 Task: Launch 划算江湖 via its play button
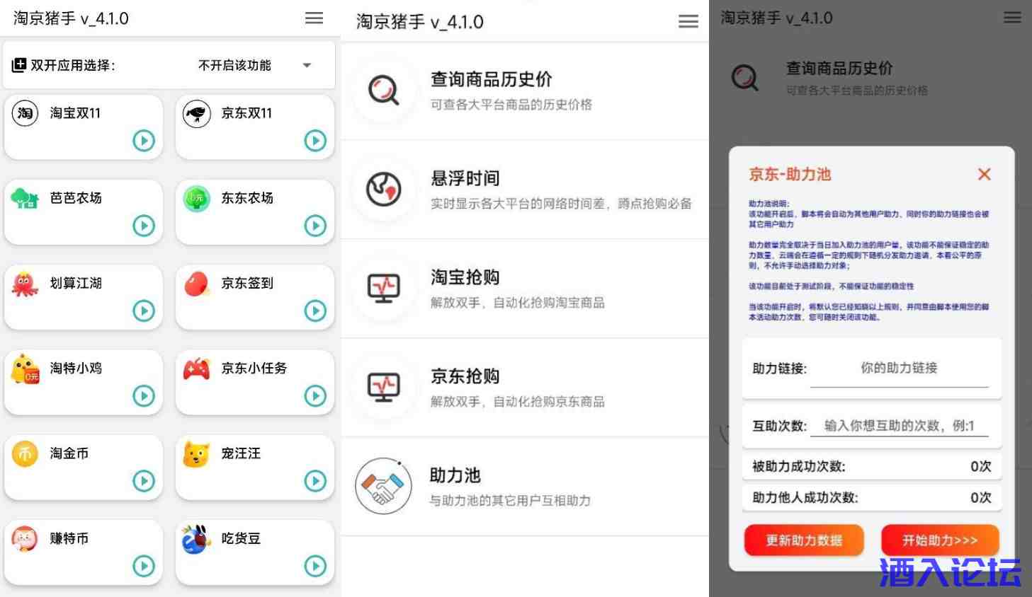pos(144,311)
